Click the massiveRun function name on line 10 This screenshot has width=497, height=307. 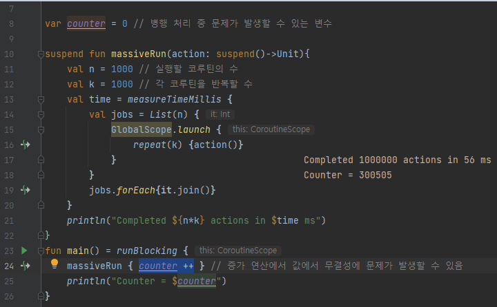(139, 54)
